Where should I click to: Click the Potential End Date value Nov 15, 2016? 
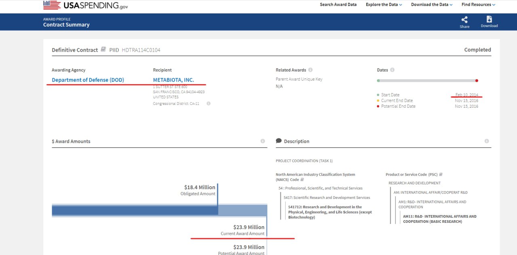click(x=467, y=106)
